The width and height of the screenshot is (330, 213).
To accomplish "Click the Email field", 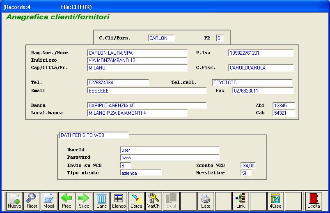I will click(147, 90).
